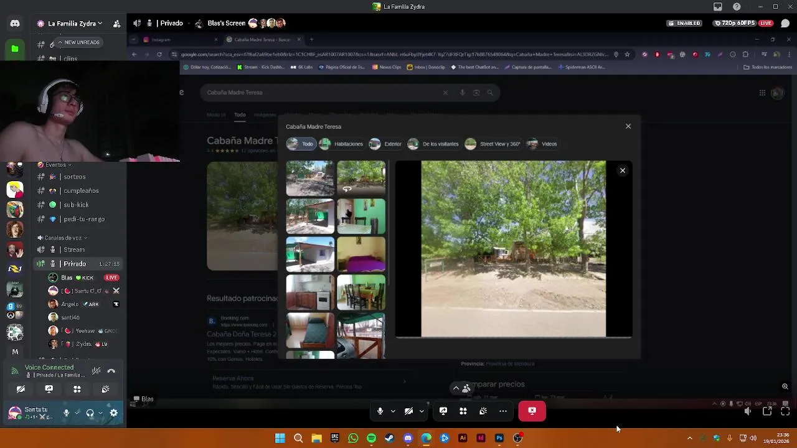Open activities in stream control bar
797x448 pixels.
tap(463, 411)
